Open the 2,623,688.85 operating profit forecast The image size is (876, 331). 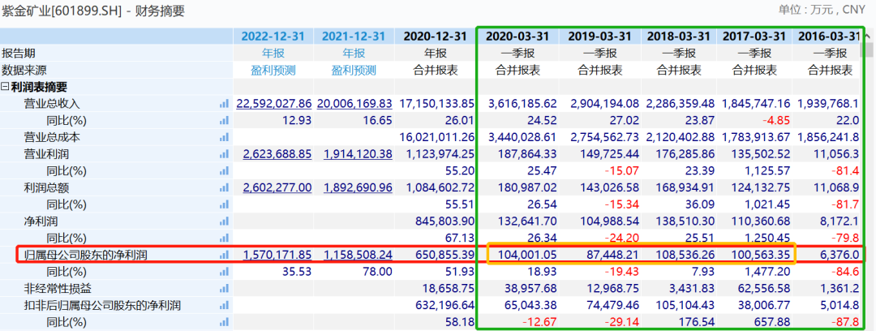[277, 154]
